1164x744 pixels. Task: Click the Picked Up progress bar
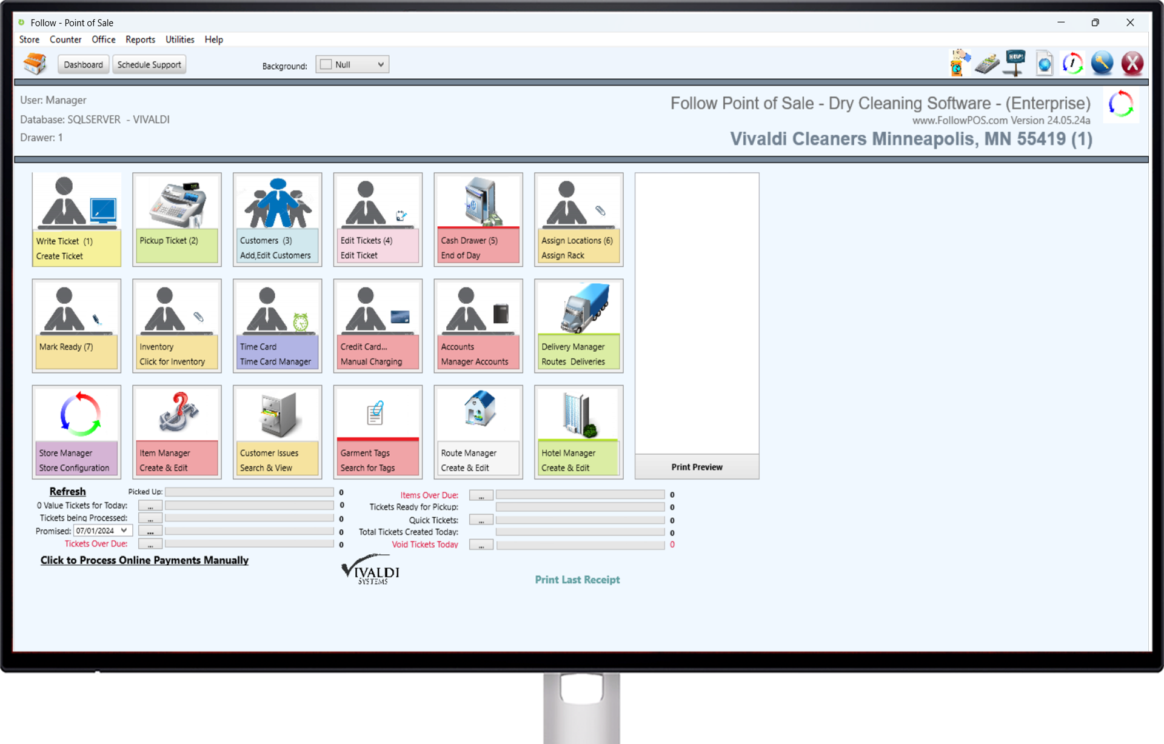coord(249,492)
